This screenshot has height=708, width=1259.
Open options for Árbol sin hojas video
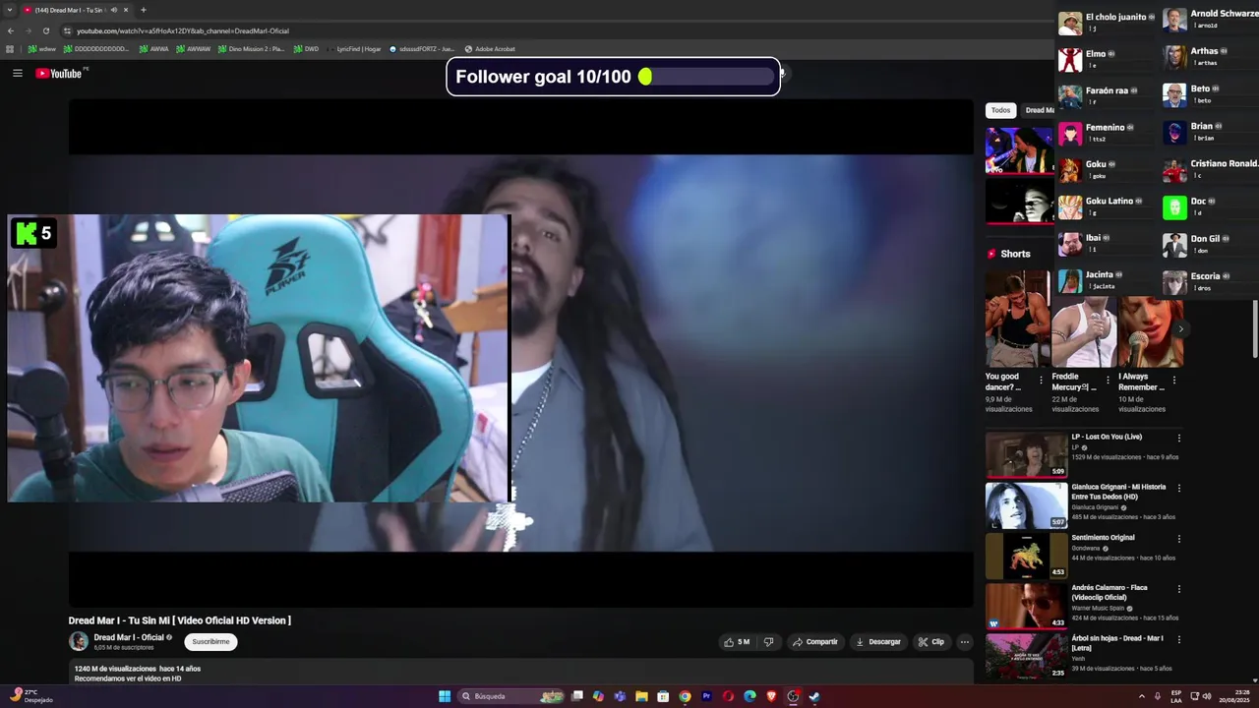coord(1178,638)
